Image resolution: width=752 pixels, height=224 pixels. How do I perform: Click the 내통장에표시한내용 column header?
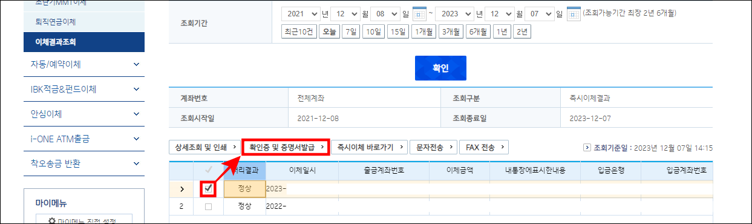tap(535, 171)
